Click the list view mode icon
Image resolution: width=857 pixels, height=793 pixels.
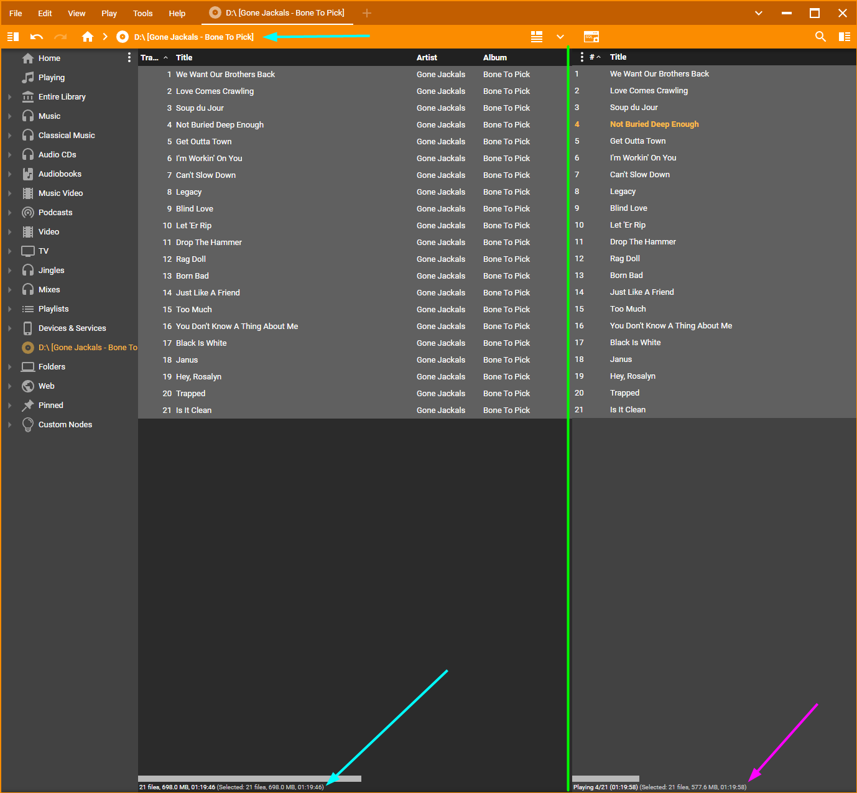coord(537,37)
